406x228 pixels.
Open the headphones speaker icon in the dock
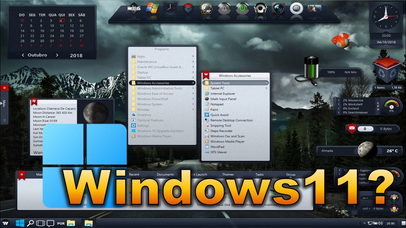click(260, 9)
